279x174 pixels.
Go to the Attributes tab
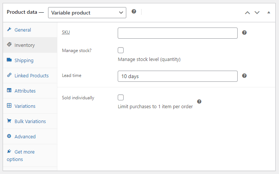coord(30,91)
